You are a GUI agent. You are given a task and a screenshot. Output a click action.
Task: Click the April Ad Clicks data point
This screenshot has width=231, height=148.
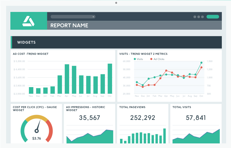point(166,71)
